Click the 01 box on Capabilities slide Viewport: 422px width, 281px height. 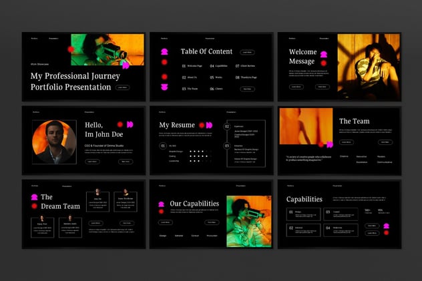(x=303, y=214)
